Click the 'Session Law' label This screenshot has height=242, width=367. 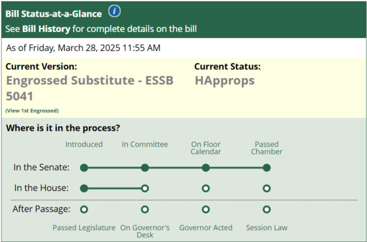click(x=267, y=228)
